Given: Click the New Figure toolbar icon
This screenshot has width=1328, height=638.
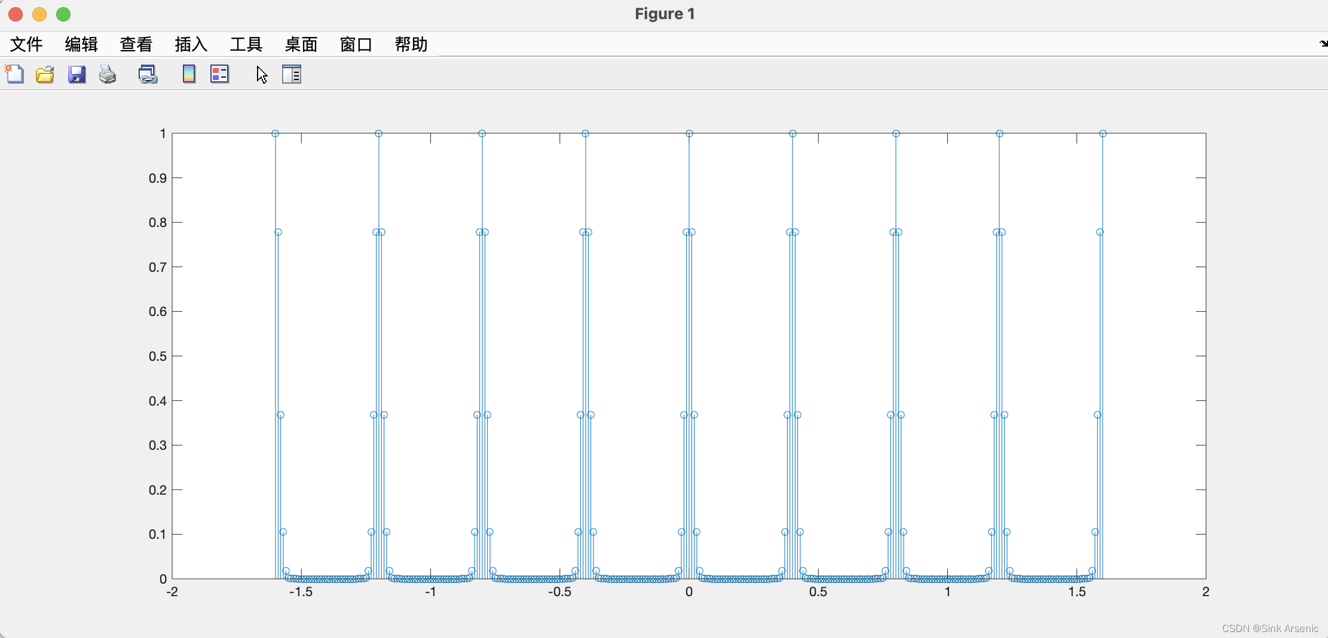Looking at the screenshot, I should click(x=14, y=74).
